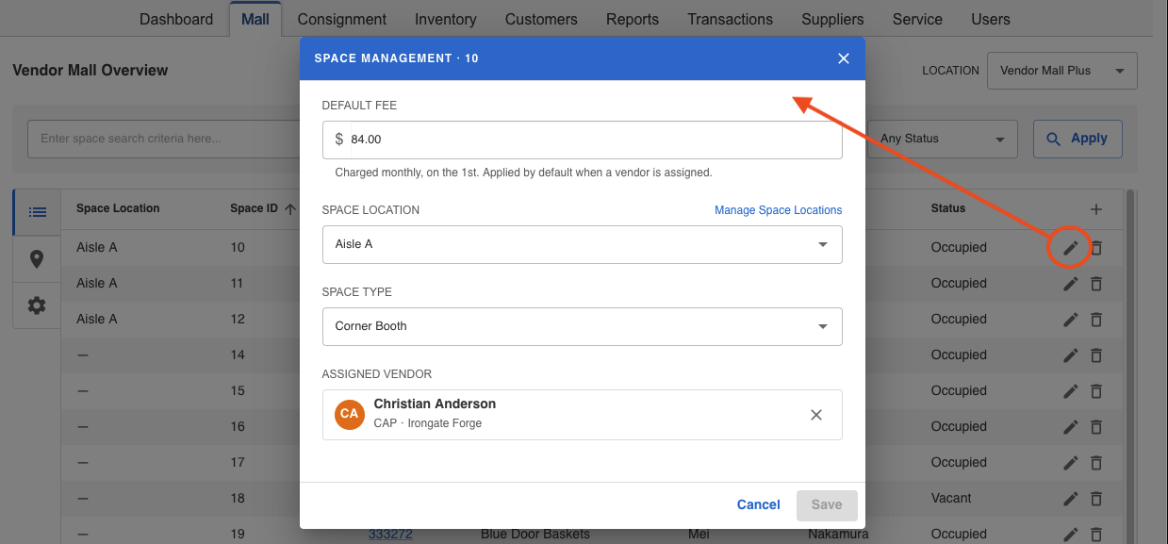Viewport: 1168px width, 544px height.
Task: Edit space 12 with pencil icon
Action: [1070, 320]
